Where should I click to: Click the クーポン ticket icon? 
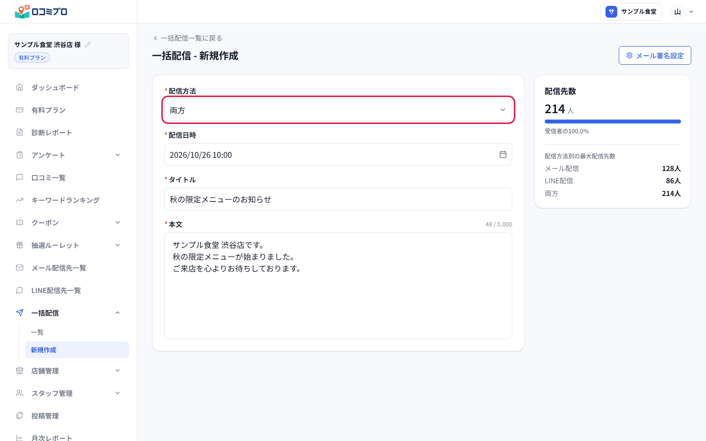(x=20, y=222)
